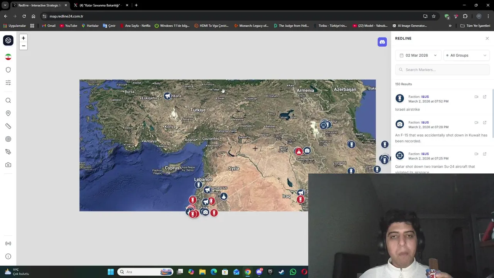Zoom in the map with plus button
Viewport: 494px width, 278px height.
[23, 38]
